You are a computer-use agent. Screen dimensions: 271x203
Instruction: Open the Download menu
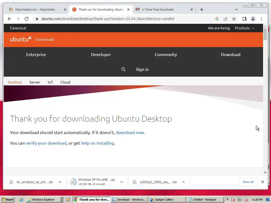231,54
